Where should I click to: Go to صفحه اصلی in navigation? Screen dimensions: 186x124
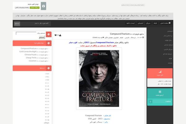pyautogui.click(x=165, y=23)
